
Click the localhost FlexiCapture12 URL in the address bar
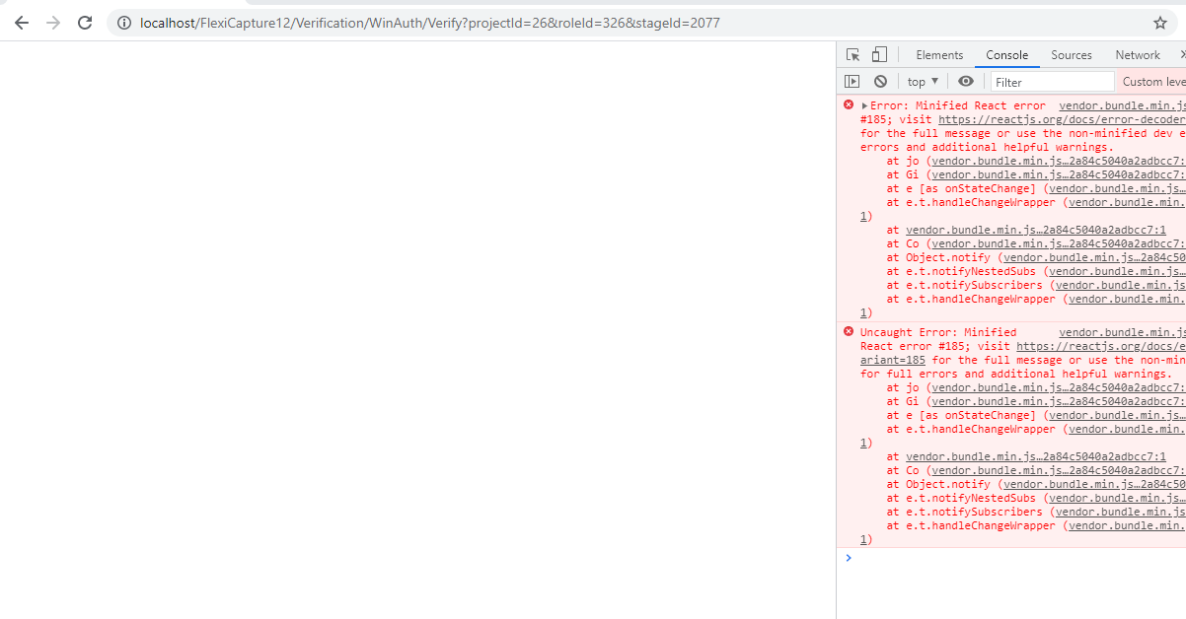coord(430,23)
